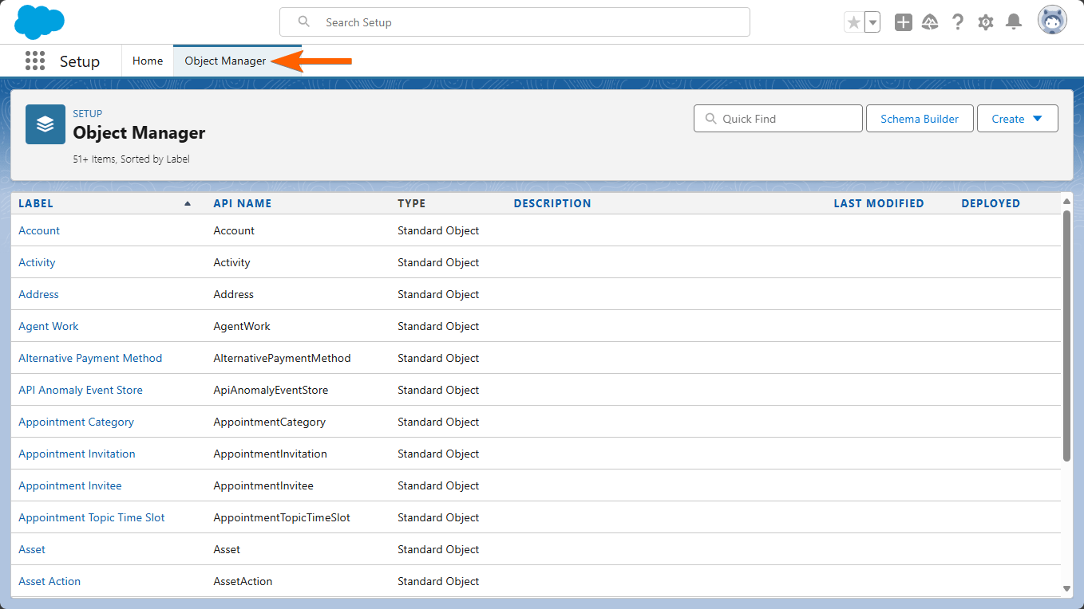Open the Trailhead guidance icon
The image size is (1084, 609).
pos(929,22)
